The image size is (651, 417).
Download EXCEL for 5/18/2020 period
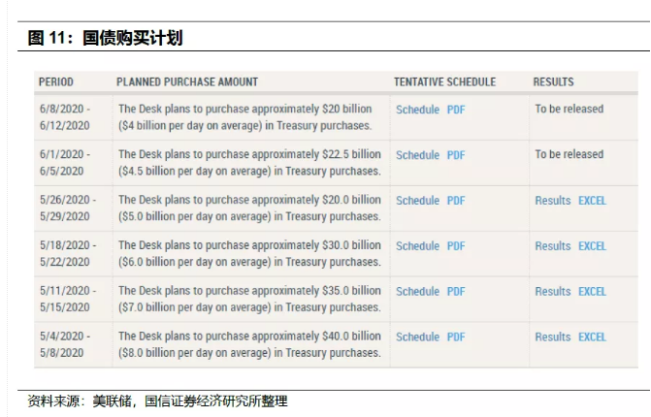click(592, 246)
